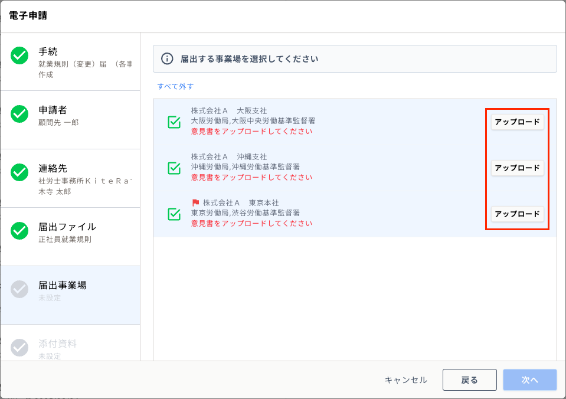566x399 pixels.
Task: Uncheck the 沖縄支社 checkbox
Action: coord(174,168)
